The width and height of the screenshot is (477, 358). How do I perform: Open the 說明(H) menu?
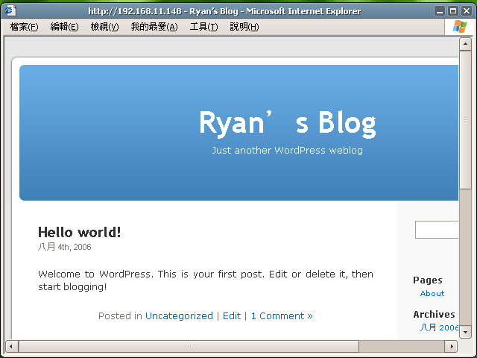click(x=244, y=27)
